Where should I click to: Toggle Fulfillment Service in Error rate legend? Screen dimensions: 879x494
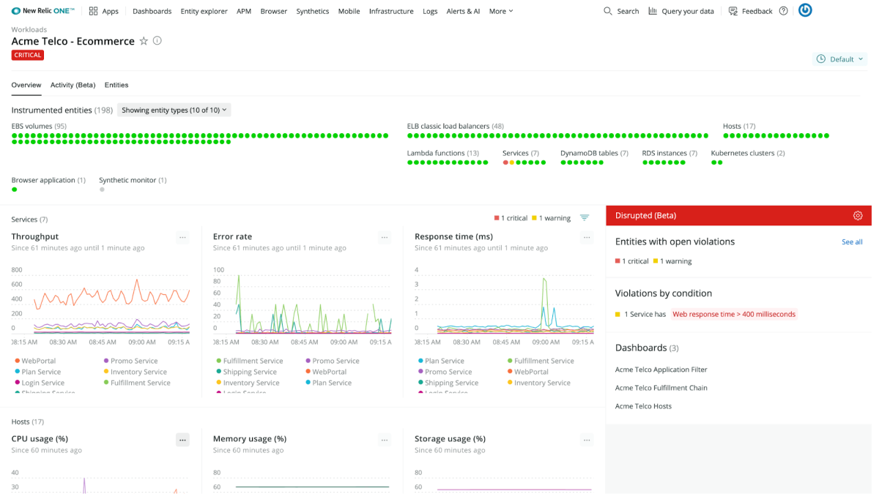click(x=253, y=361)
